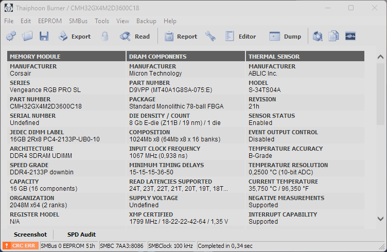Click the scroll down arrow
Screen dimensions: 387x252
pyautogui.click(x=380, y=219)
